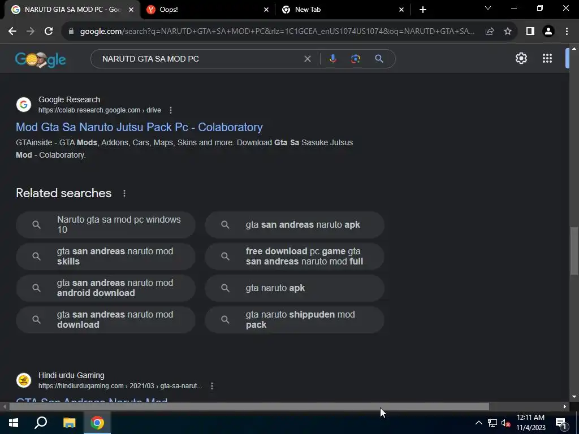Viewport: 579px width, 434px height.
Task: Show hidden system tray icons
Action: click(478, 423)
